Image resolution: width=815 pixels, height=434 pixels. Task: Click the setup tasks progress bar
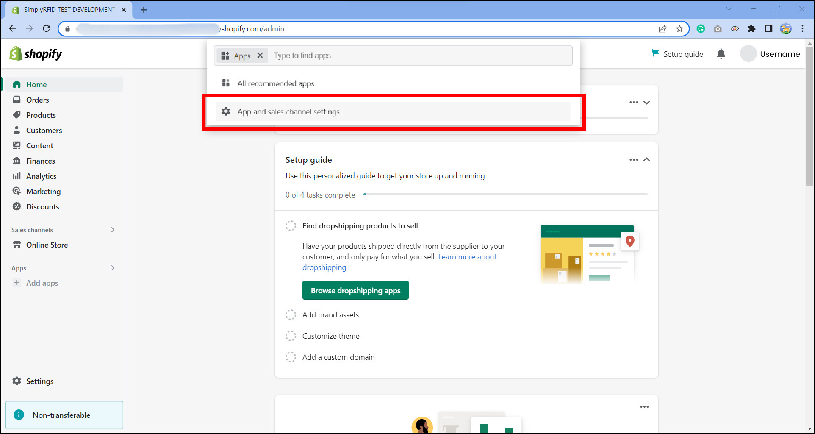point(505,195)
